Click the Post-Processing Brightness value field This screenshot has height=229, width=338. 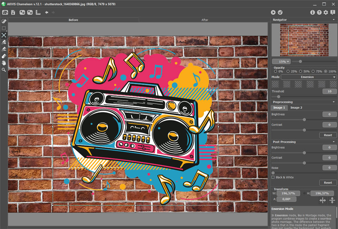coord(330,147)
